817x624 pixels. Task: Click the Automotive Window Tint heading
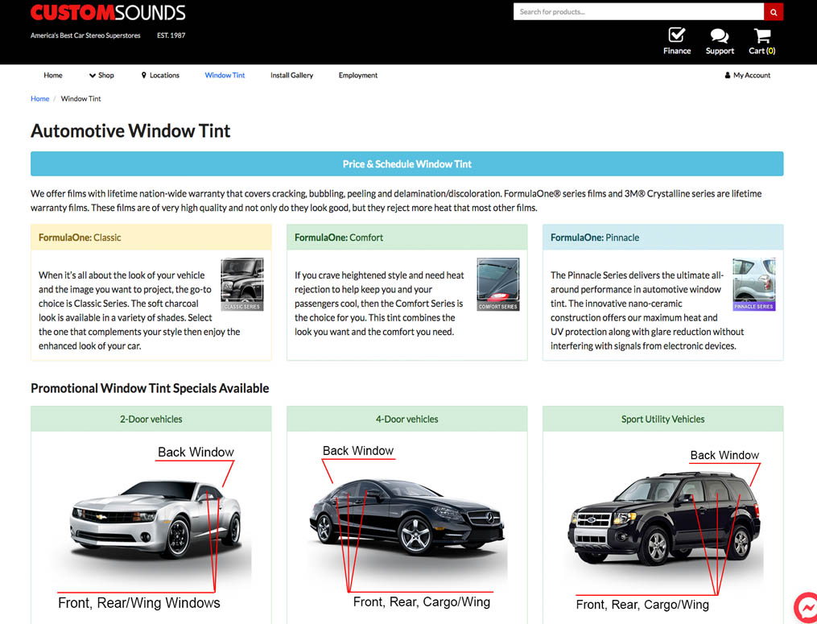click(x=130, y=130)
